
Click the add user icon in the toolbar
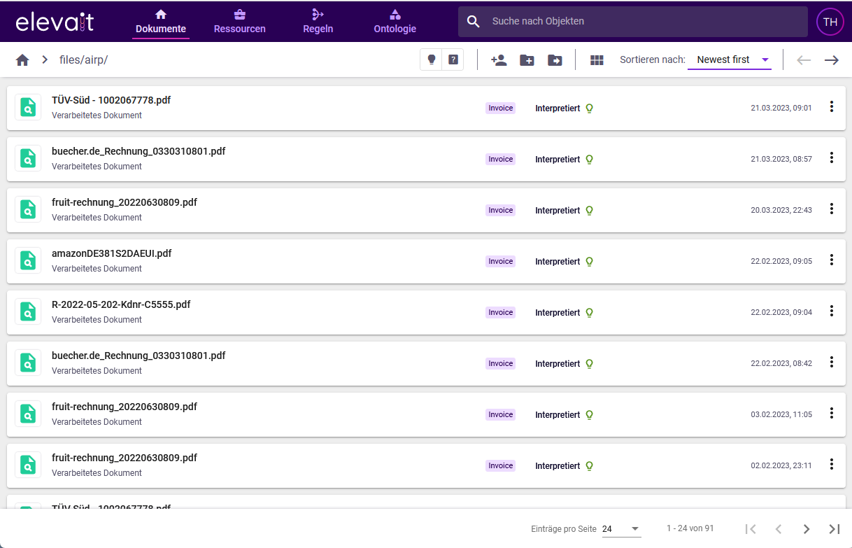coord(499,60)
